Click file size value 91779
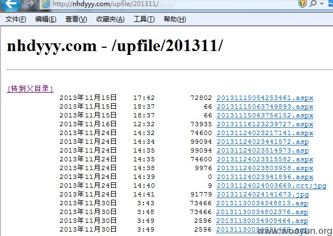Image resolution: width=333 pixels, height=236 pixels. (201, 194)
